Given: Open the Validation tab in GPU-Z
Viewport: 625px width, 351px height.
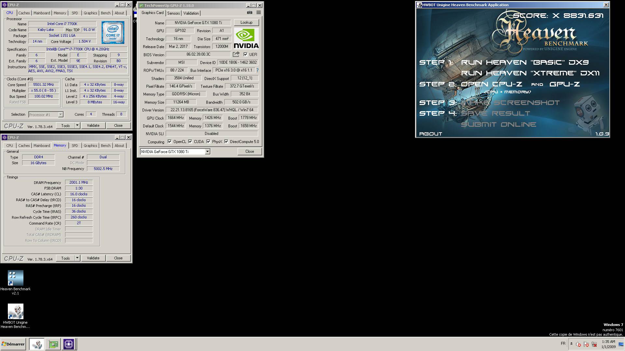Looking at the screenshot, I should tap(191, 13).
